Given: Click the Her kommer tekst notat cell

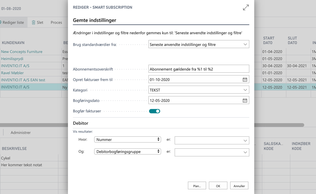Looking at the screenshot, I should point(29,165).
